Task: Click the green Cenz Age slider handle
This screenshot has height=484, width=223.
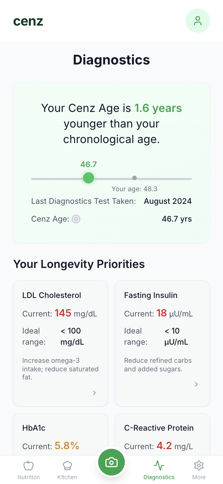Action: point(89,178)
